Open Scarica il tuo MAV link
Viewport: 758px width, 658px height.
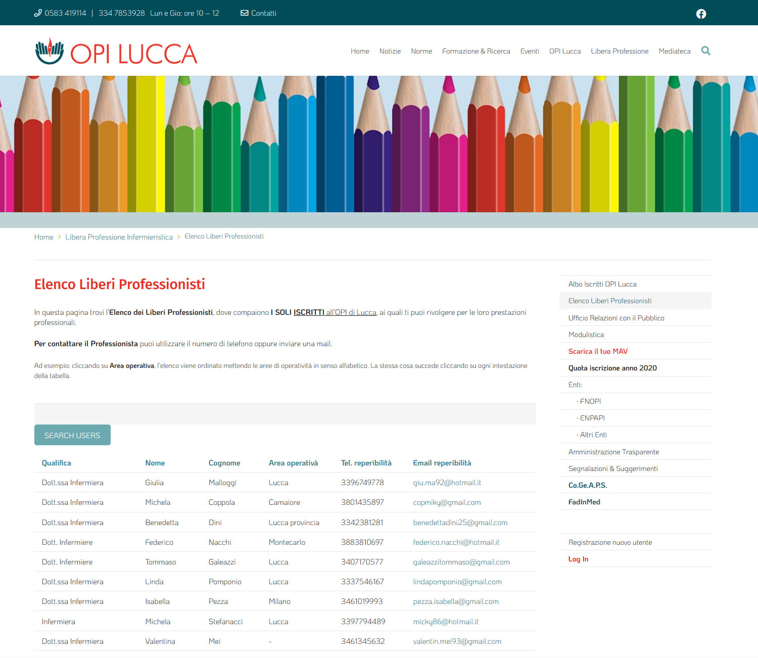598,351
